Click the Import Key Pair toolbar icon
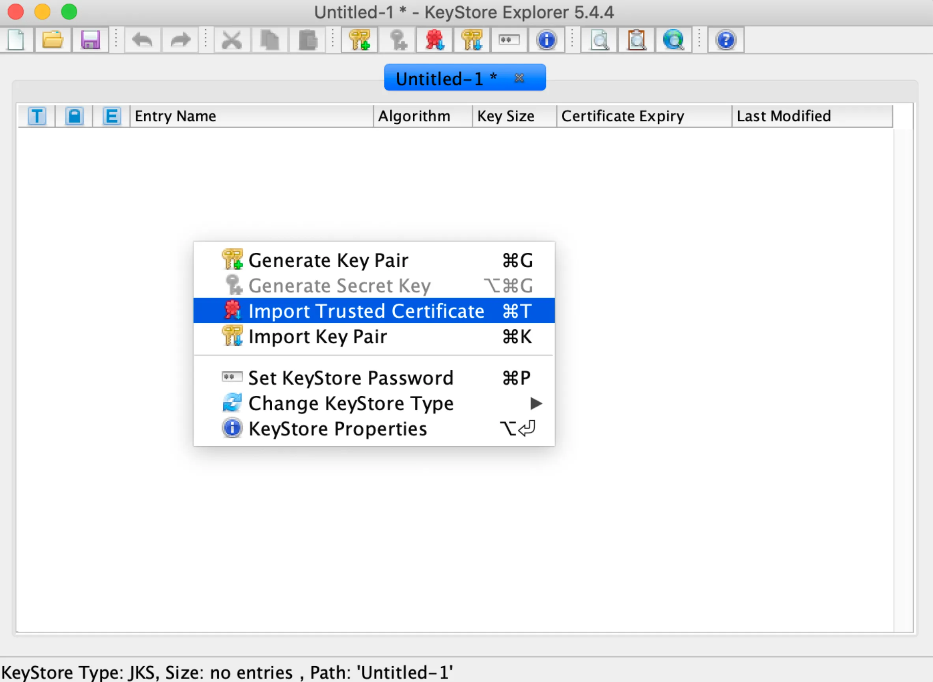 click(472, 40)
